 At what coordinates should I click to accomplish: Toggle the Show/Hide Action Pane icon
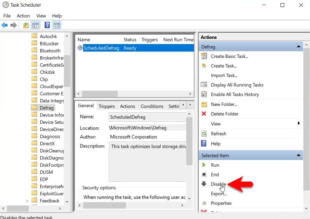(57, 25)
